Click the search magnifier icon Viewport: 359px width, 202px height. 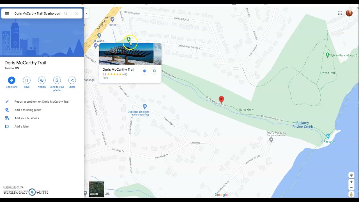point(66,13)
